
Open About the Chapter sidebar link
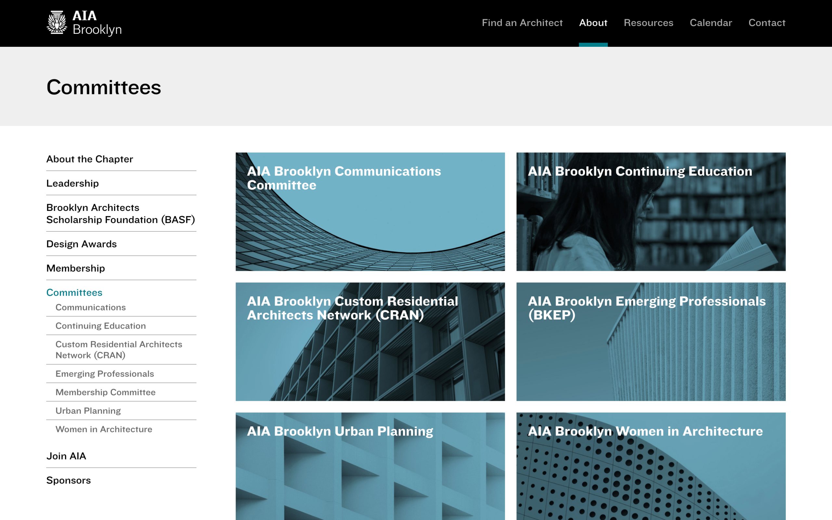tap(90, 159)
